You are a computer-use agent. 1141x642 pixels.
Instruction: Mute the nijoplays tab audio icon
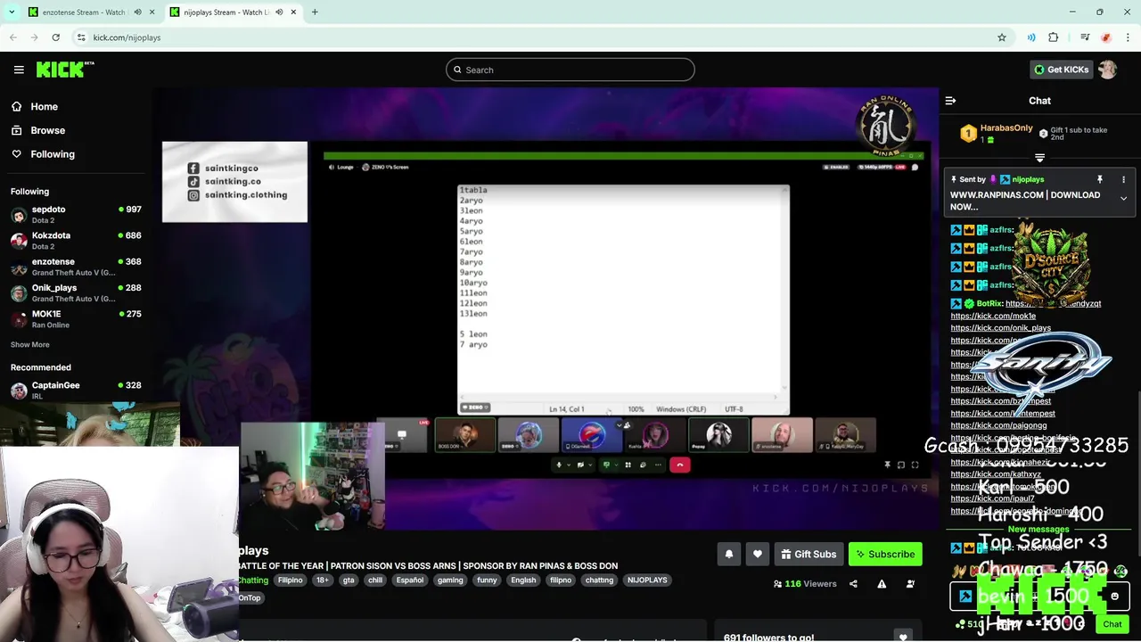[x=280, y=12]
